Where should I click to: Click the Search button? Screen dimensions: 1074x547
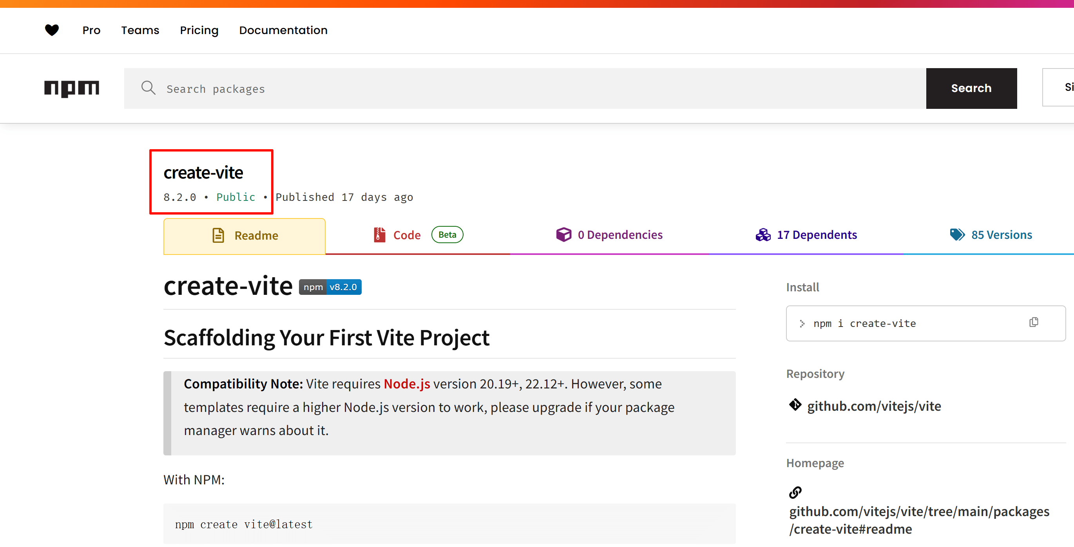tap(971, 88)
